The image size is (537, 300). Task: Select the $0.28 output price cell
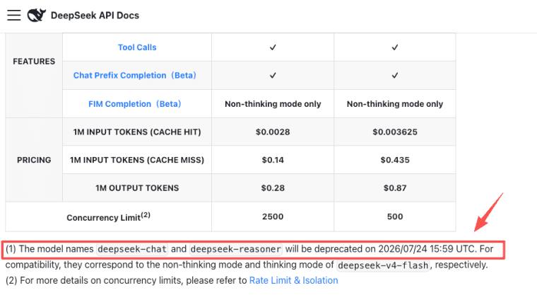pos(273,188)
